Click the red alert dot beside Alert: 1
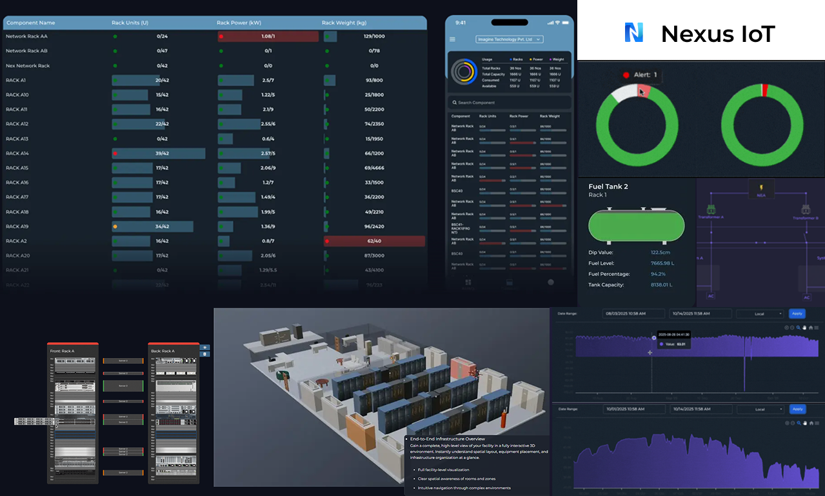 point(626,75)
